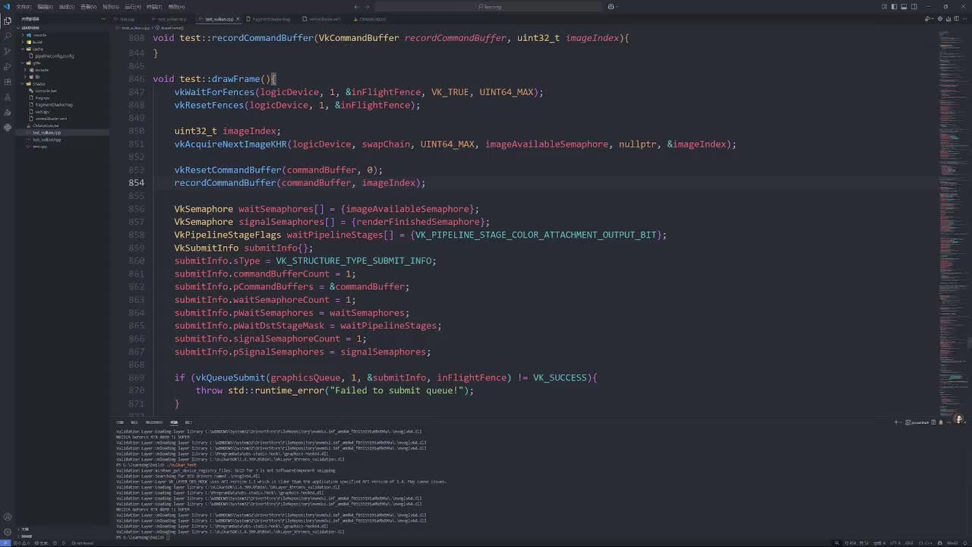
Task: Go forward using the navigation arrow
Action: pyautogui.click(x=368, y=7)
